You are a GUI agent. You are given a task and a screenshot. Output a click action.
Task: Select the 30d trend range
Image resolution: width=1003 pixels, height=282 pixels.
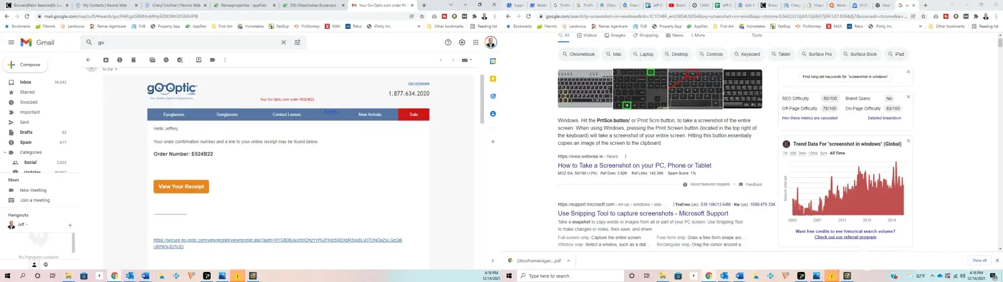[x=792, y=153]
